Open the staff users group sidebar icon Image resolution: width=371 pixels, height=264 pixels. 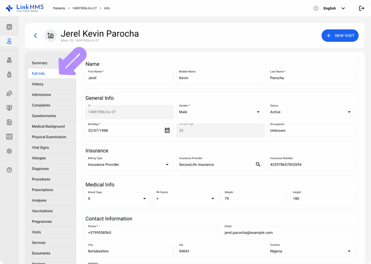click(9, 94)
